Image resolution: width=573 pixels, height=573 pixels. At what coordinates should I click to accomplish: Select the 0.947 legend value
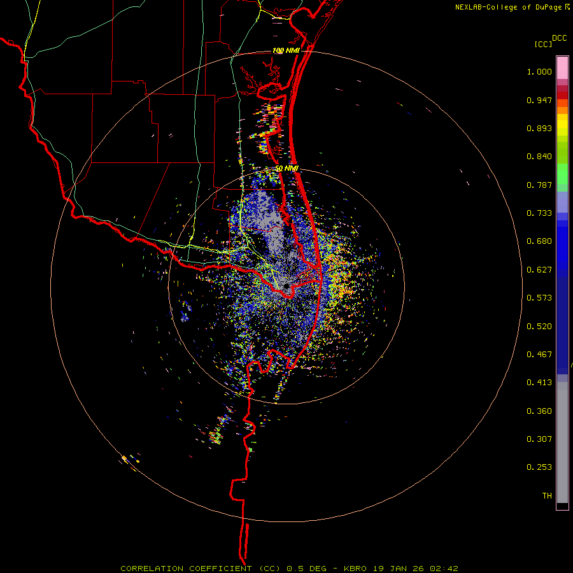click(539, 100)
